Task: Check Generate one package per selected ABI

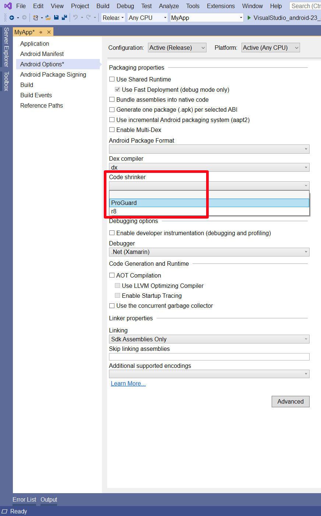Action: pyautogui.click(x=112, y=109)
